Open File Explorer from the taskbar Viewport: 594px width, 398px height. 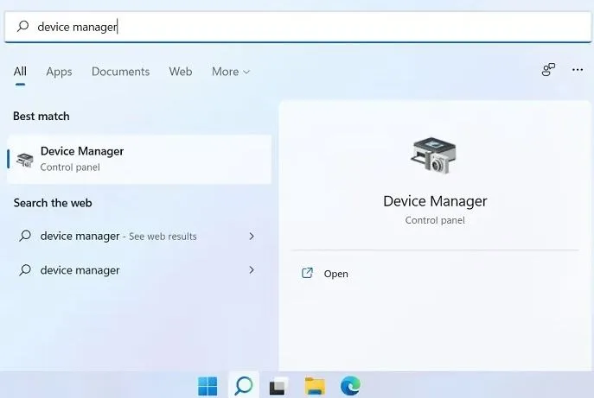(315, 386)
